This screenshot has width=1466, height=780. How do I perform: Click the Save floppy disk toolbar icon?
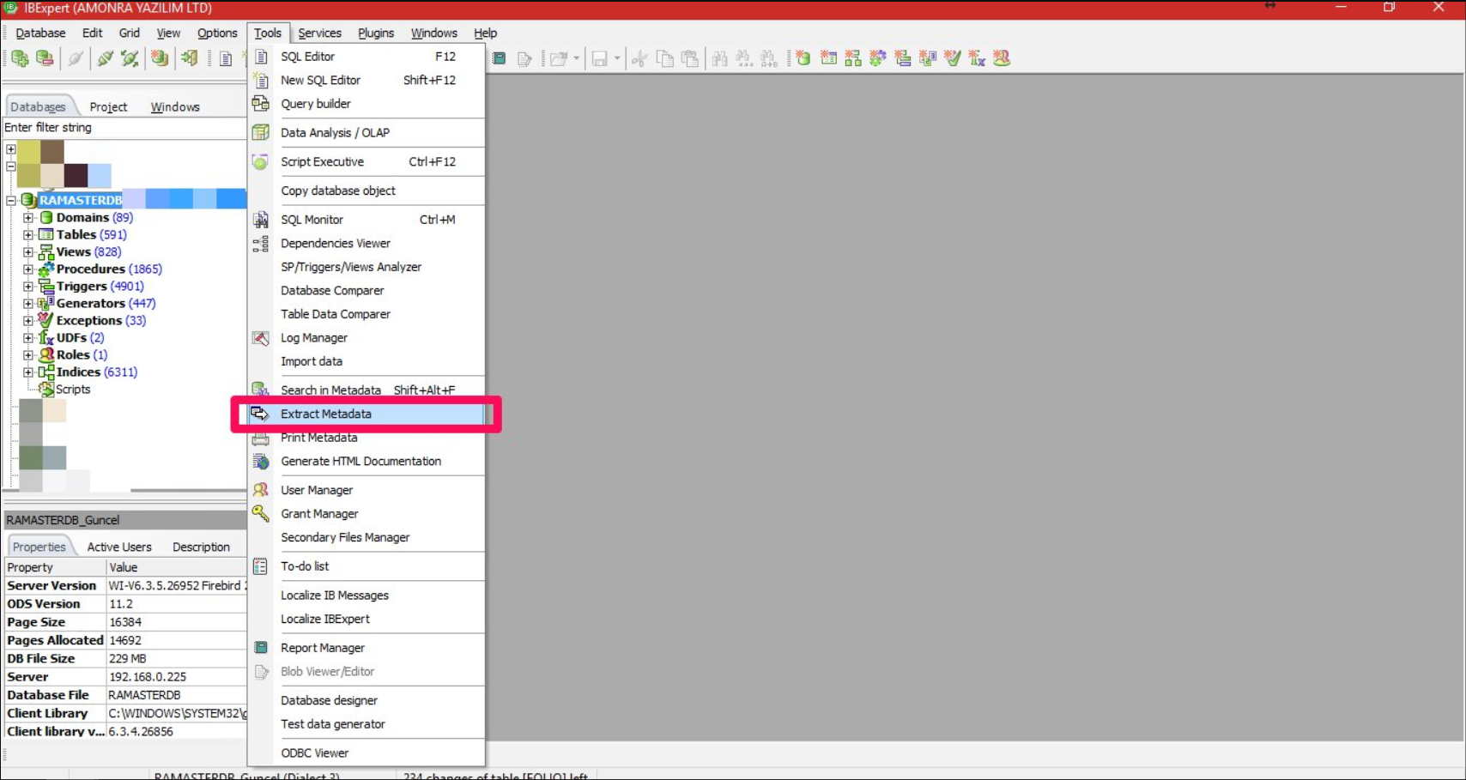click(x=600, y=58)
